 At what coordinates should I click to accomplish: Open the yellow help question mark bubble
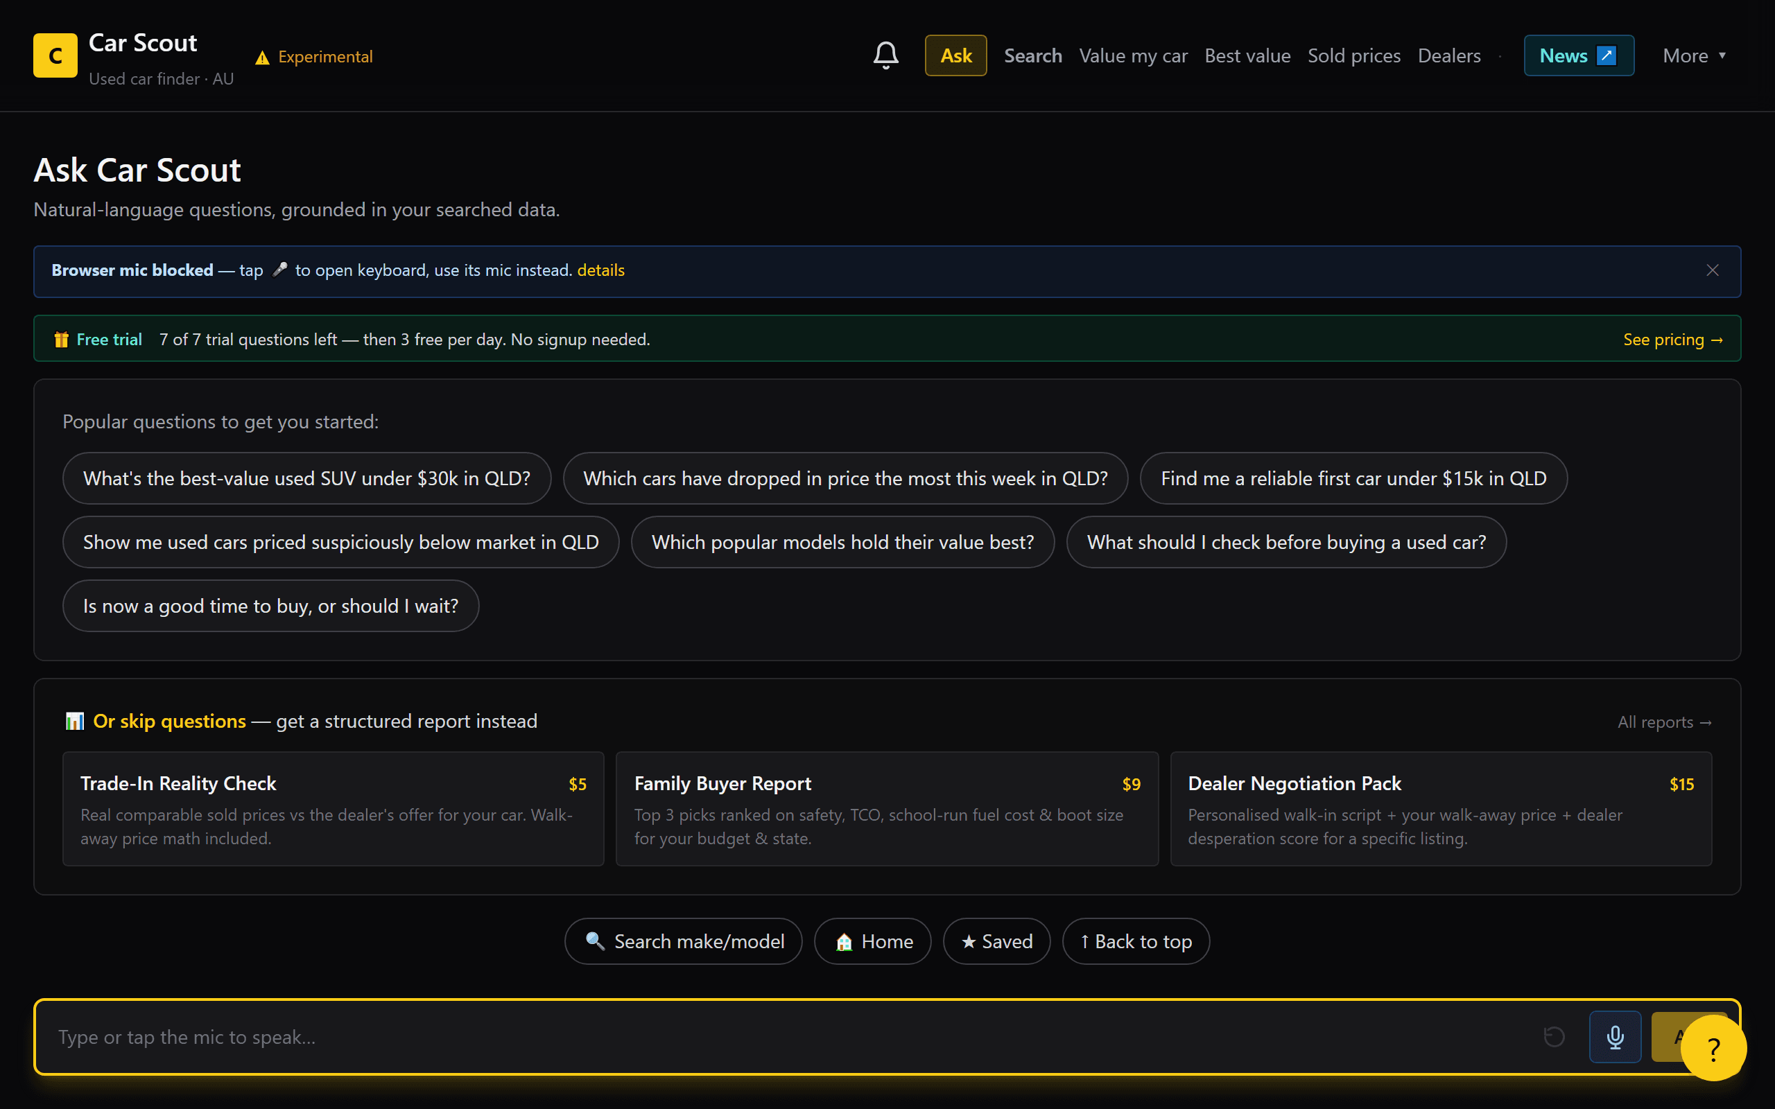(x=1713, y=1048)
